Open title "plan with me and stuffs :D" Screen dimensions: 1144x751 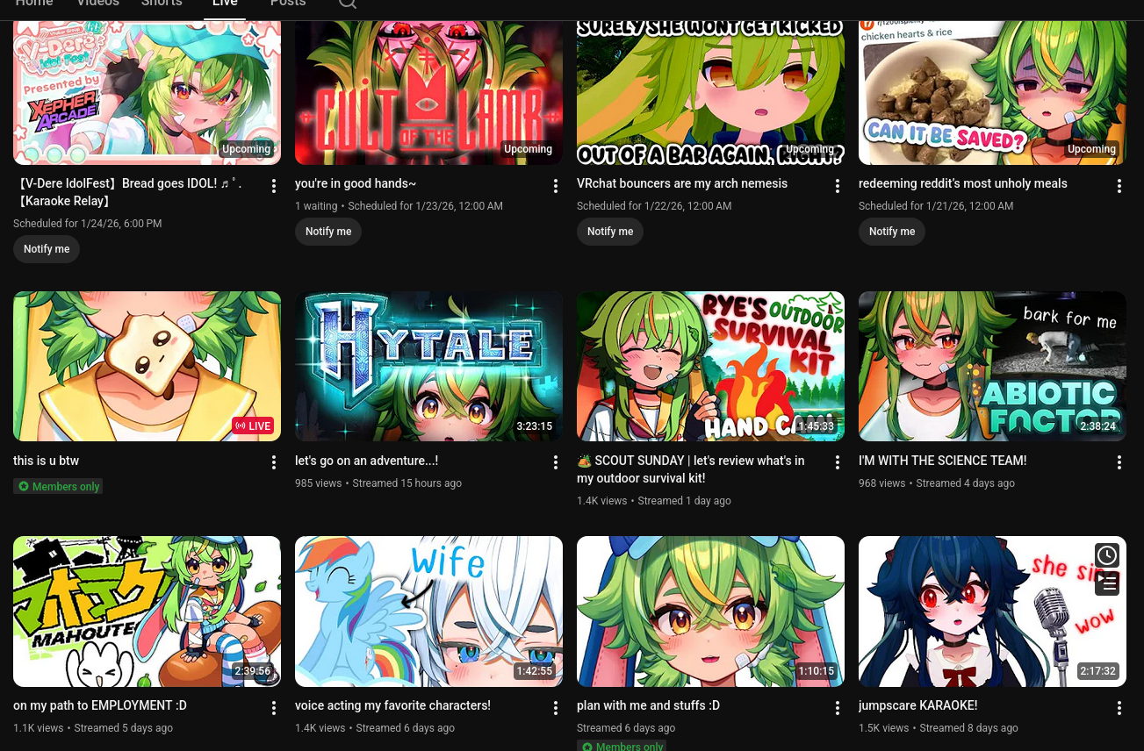pyautogui.click(x=648, y=705)
